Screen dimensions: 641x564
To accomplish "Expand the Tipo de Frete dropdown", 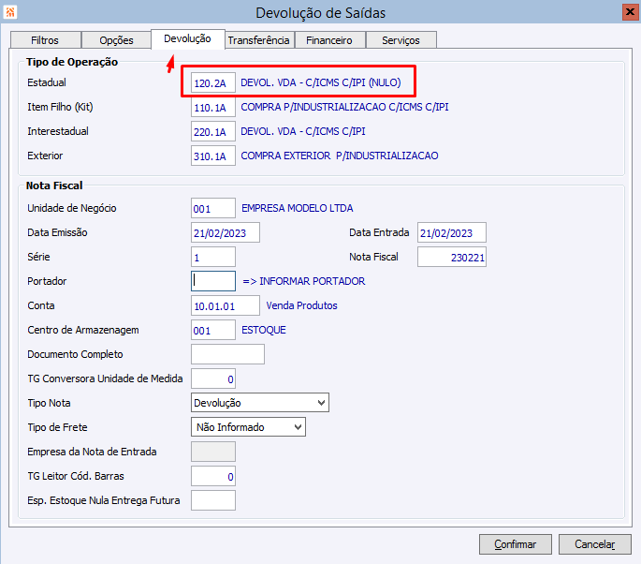I will pyautogui.click(x=248, y=427).
